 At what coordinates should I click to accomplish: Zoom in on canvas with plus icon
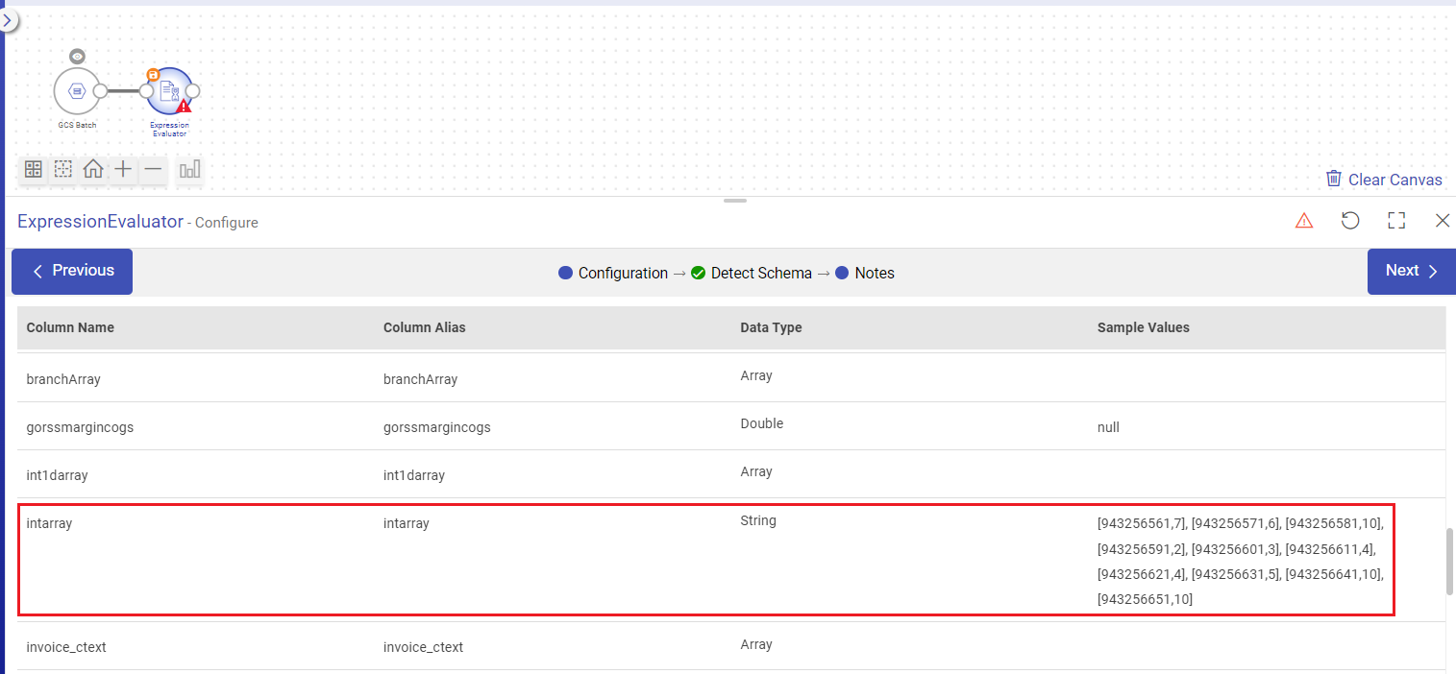coord(123,170)
